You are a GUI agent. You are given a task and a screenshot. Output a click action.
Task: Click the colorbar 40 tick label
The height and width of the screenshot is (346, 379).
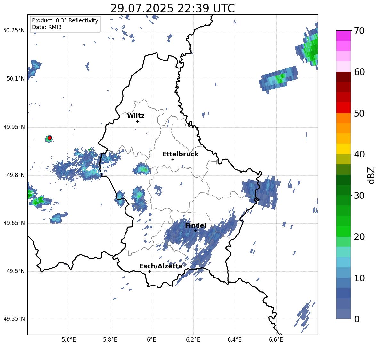pyautogui.click(x=359, y=154)
